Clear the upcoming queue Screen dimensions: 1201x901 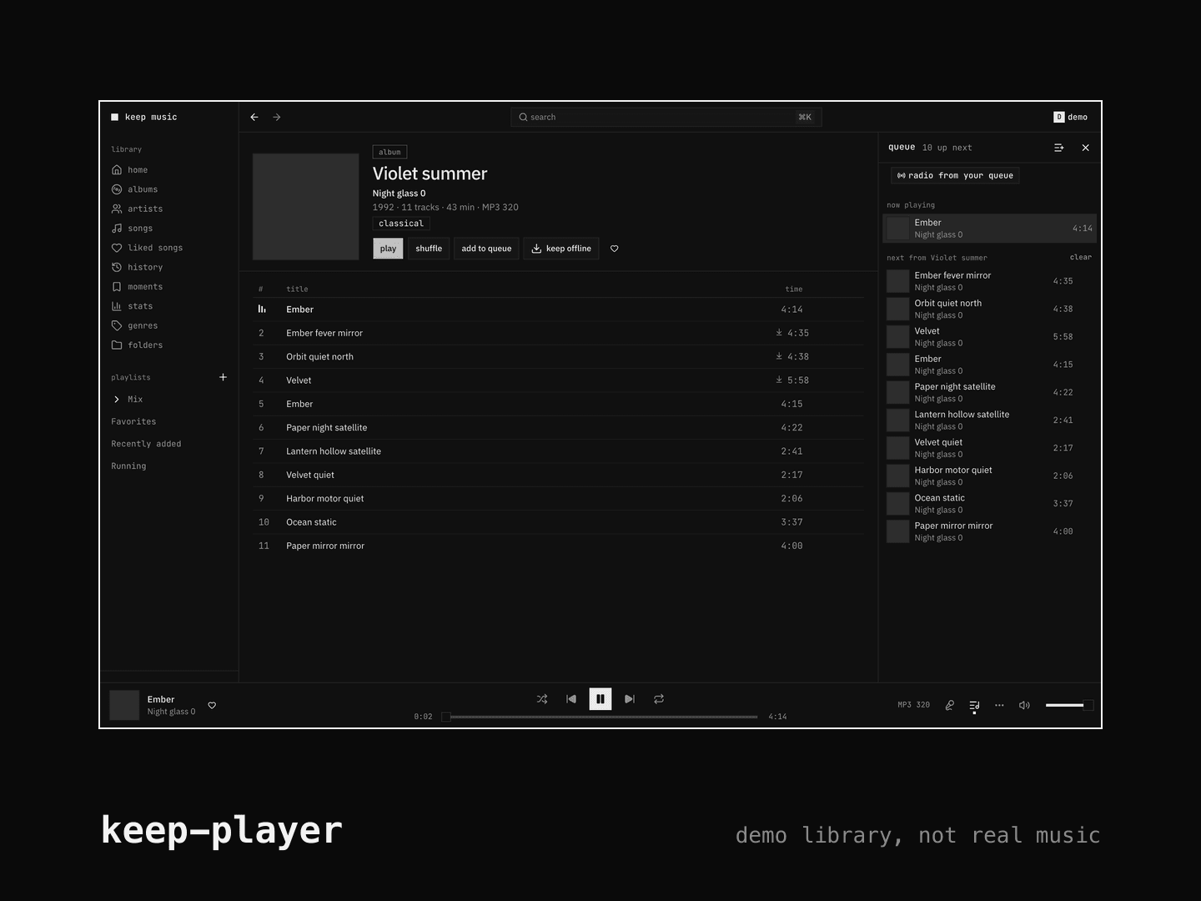coord(1081,257)
